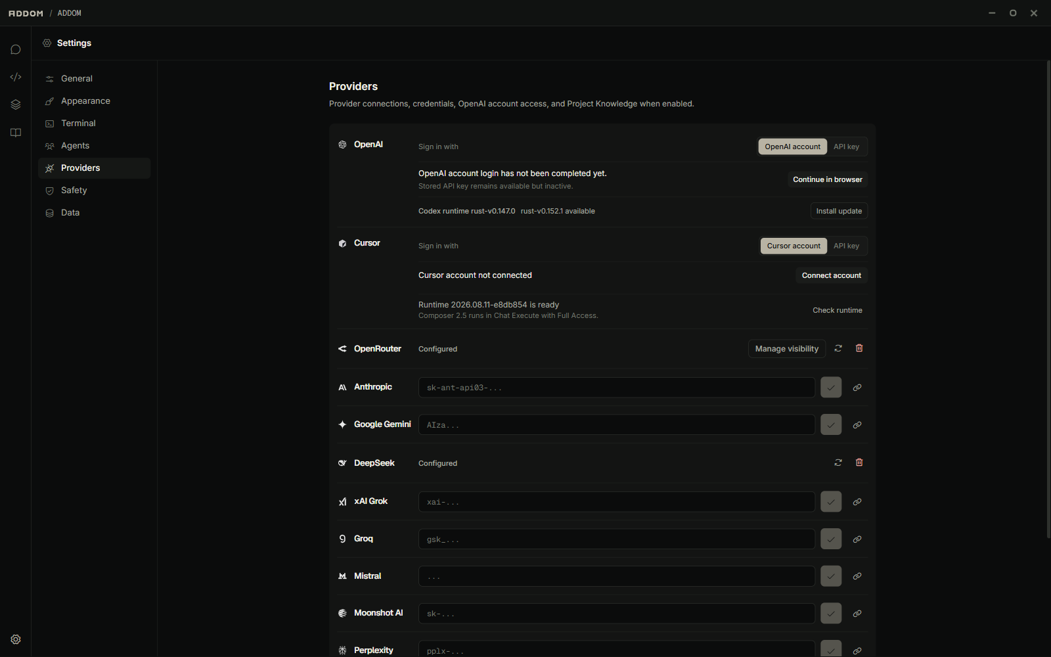Image resolution: width=1051 pixels, height=657 pixels.
Task: Open Terminal settings section
Action: click(95, 124)
